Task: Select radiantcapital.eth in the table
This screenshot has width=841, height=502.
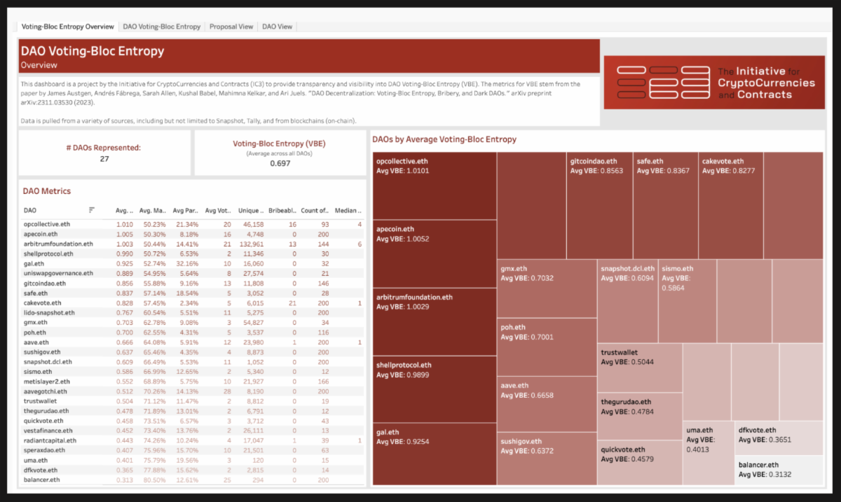Action: (50, 440)
